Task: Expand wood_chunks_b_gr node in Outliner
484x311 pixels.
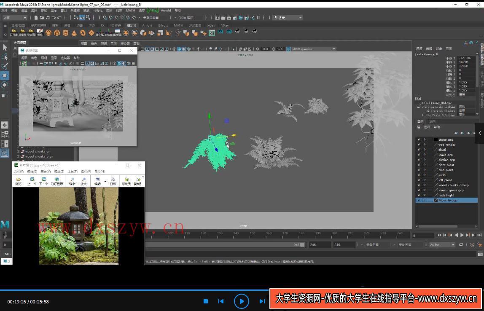Action: tap(18, 156)
